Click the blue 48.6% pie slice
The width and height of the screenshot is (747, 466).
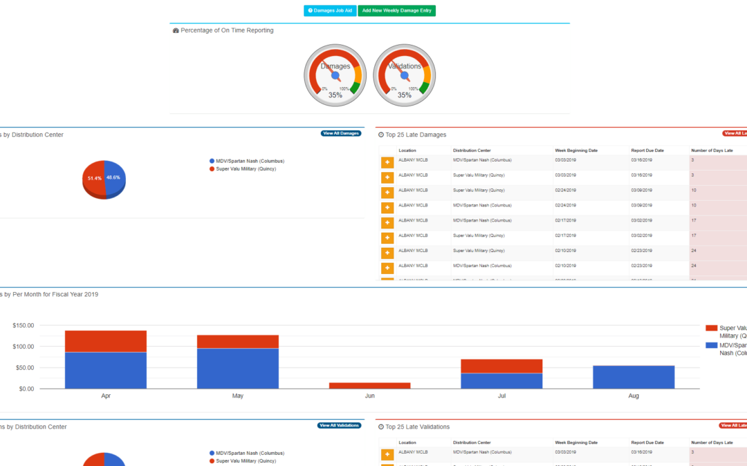point(115,179)
